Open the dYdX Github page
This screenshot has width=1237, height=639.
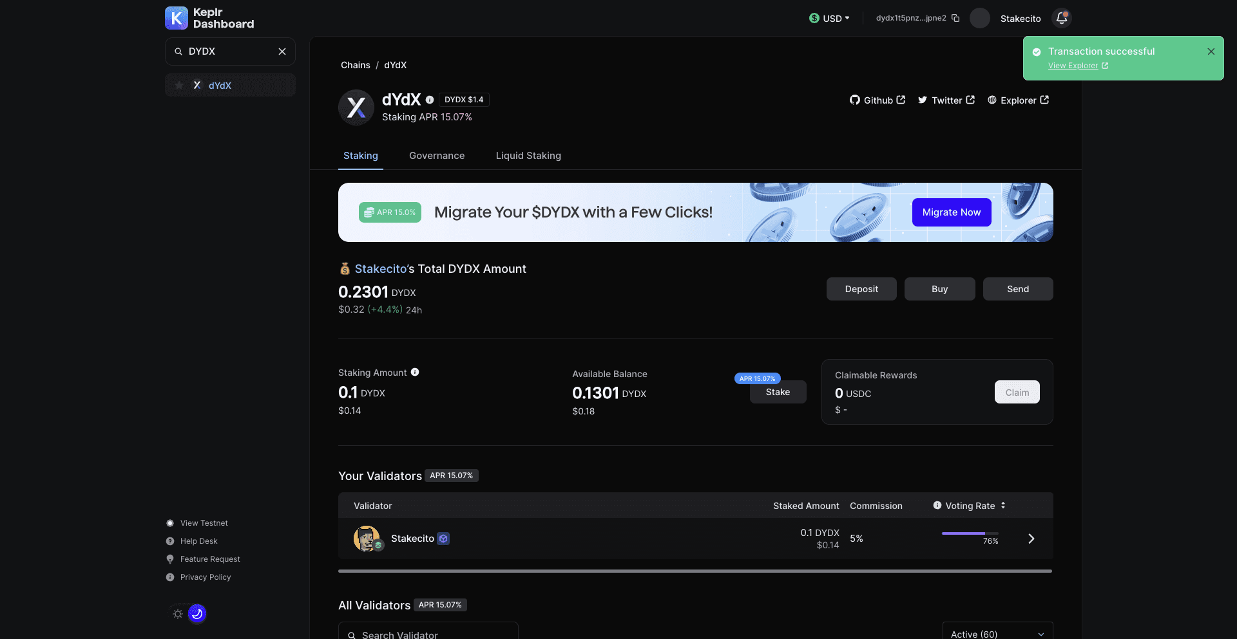[x=877, y=100]
